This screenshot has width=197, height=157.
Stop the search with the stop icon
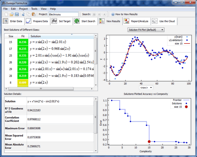104,14
